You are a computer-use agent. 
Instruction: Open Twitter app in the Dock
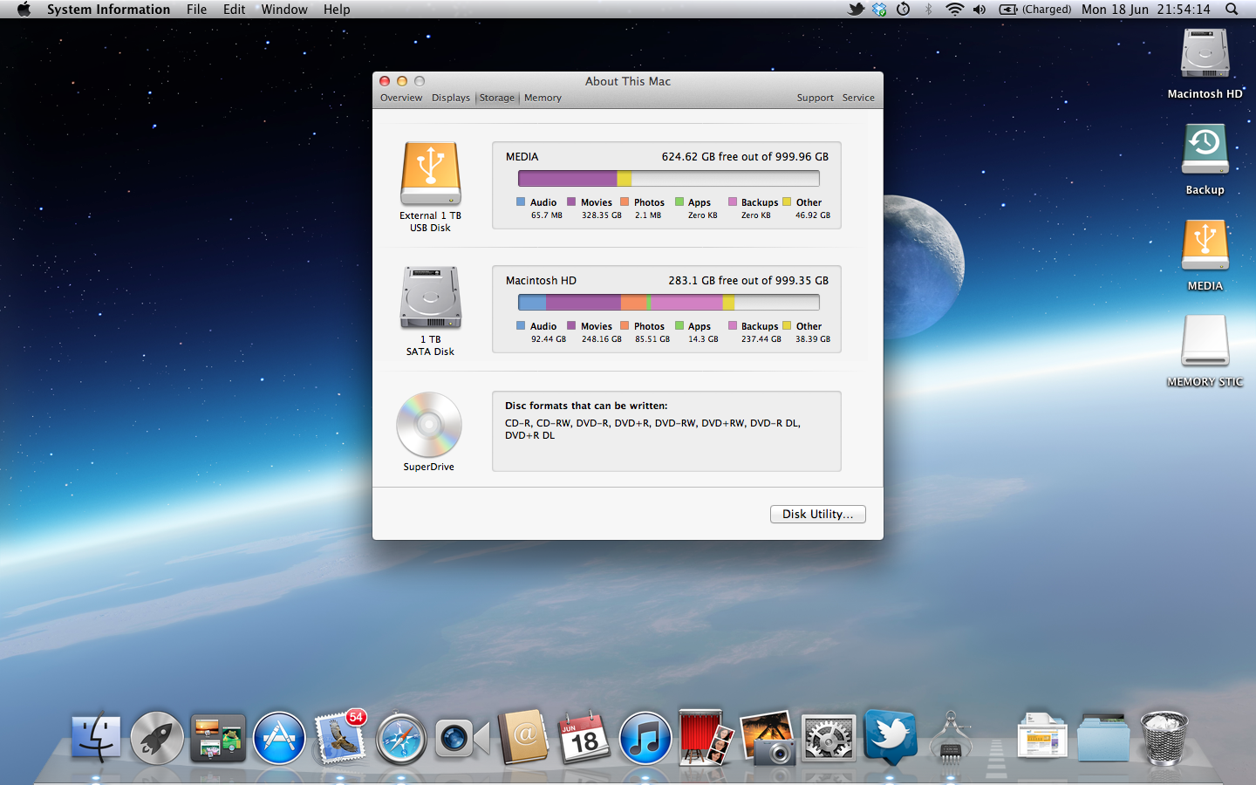[891, 738]
